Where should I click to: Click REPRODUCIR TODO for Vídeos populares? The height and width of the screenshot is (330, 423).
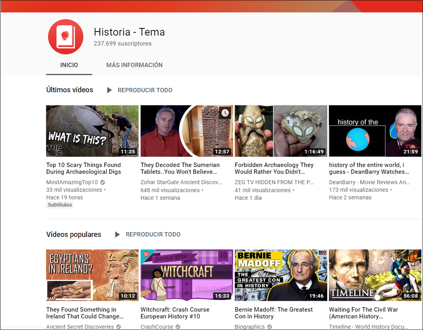click(x=153, y=235)
